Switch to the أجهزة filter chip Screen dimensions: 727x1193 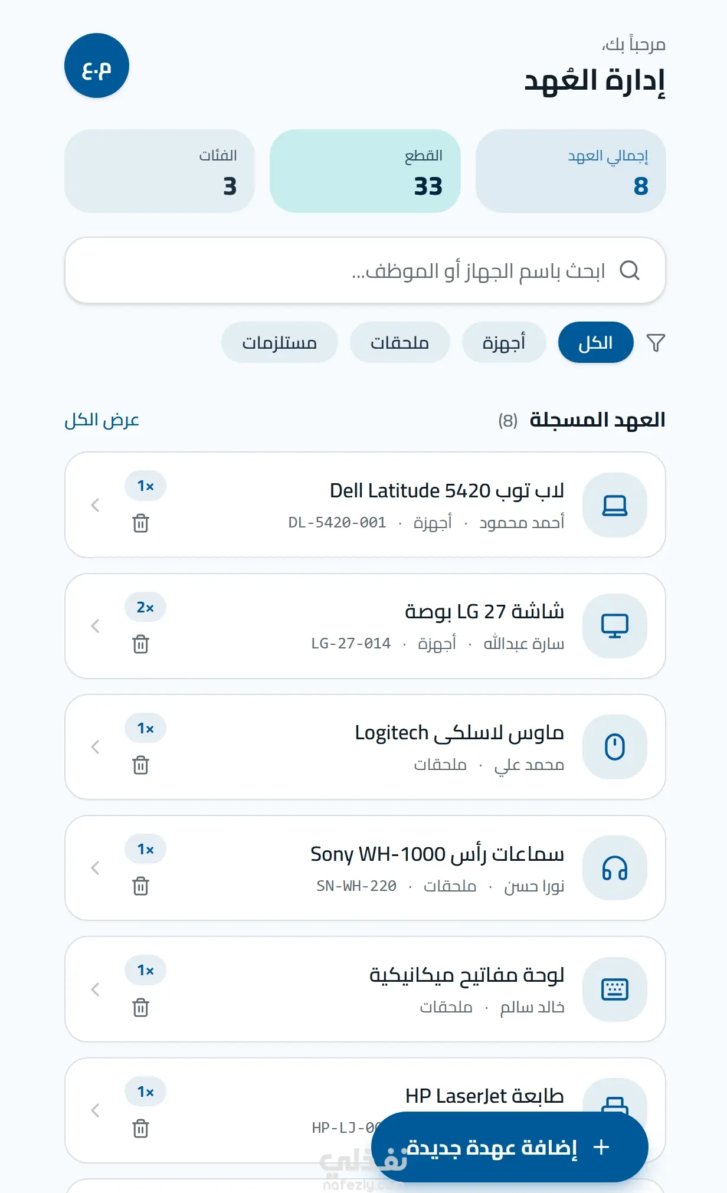pos(504,343)
